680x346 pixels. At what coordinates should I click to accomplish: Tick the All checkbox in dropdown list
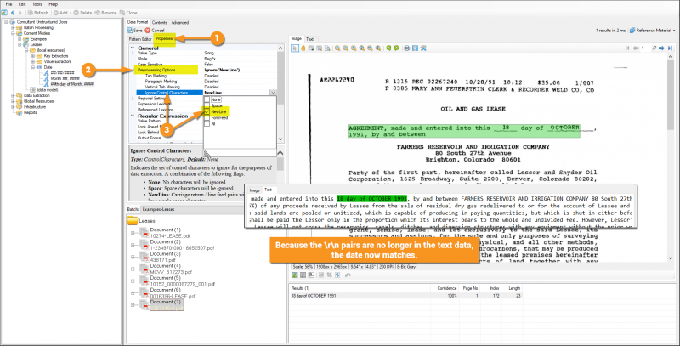(207, 123)
